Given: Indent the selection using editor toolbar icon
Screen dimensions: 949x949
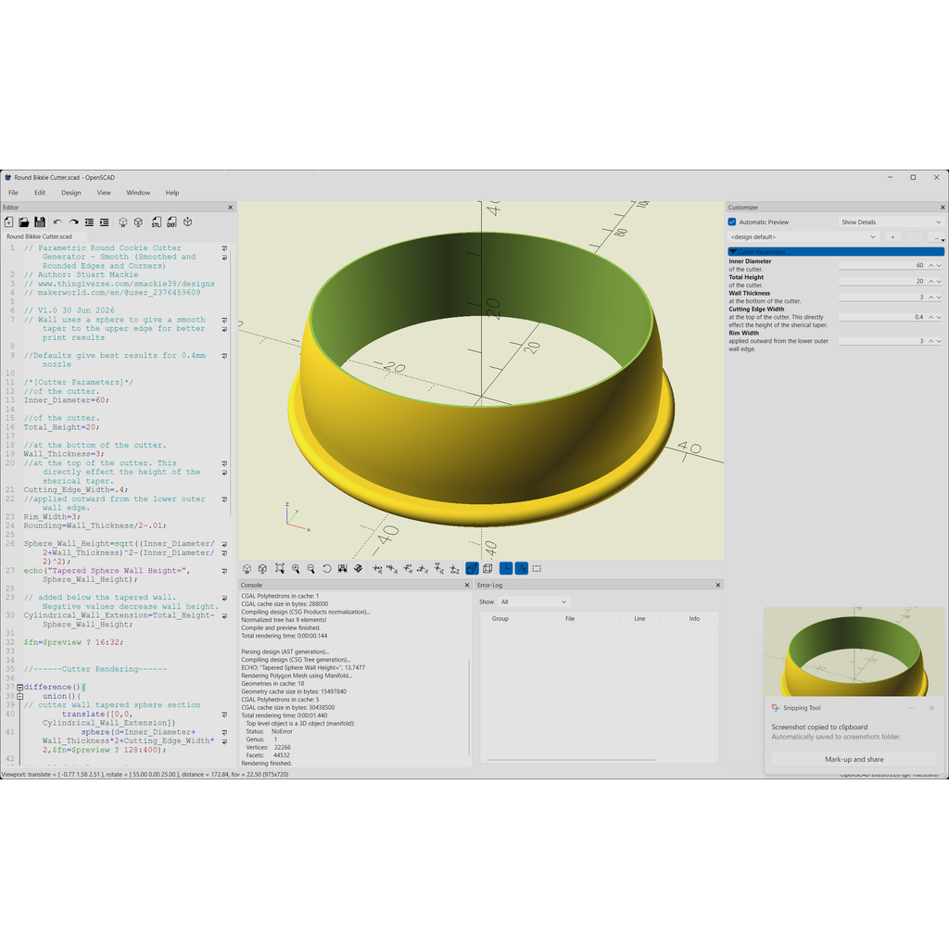Looking at the screenshot, I should 105,222.
